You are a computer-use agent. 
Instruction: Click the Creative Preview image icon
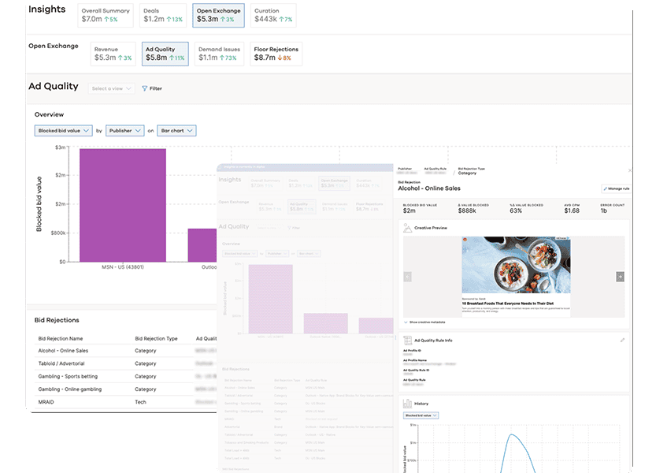tap(408, 227)
